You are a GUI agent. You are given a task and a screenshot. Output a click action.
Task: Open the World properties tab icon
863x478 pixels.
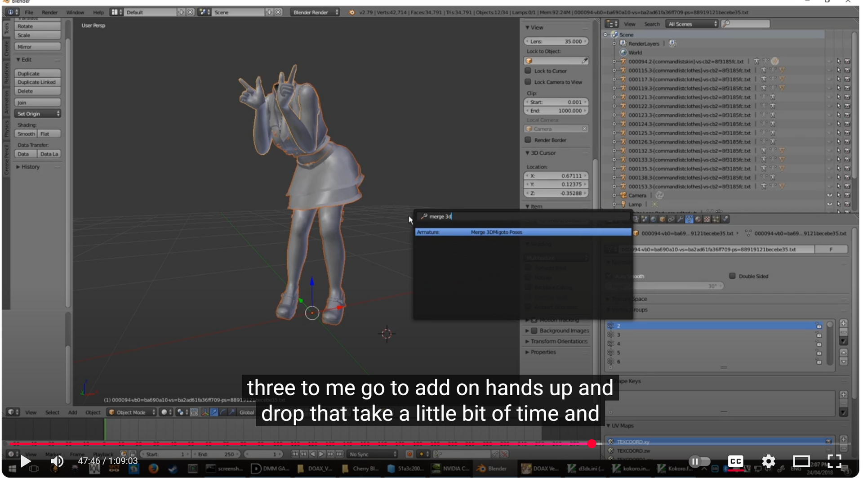[x=654, y=219]
